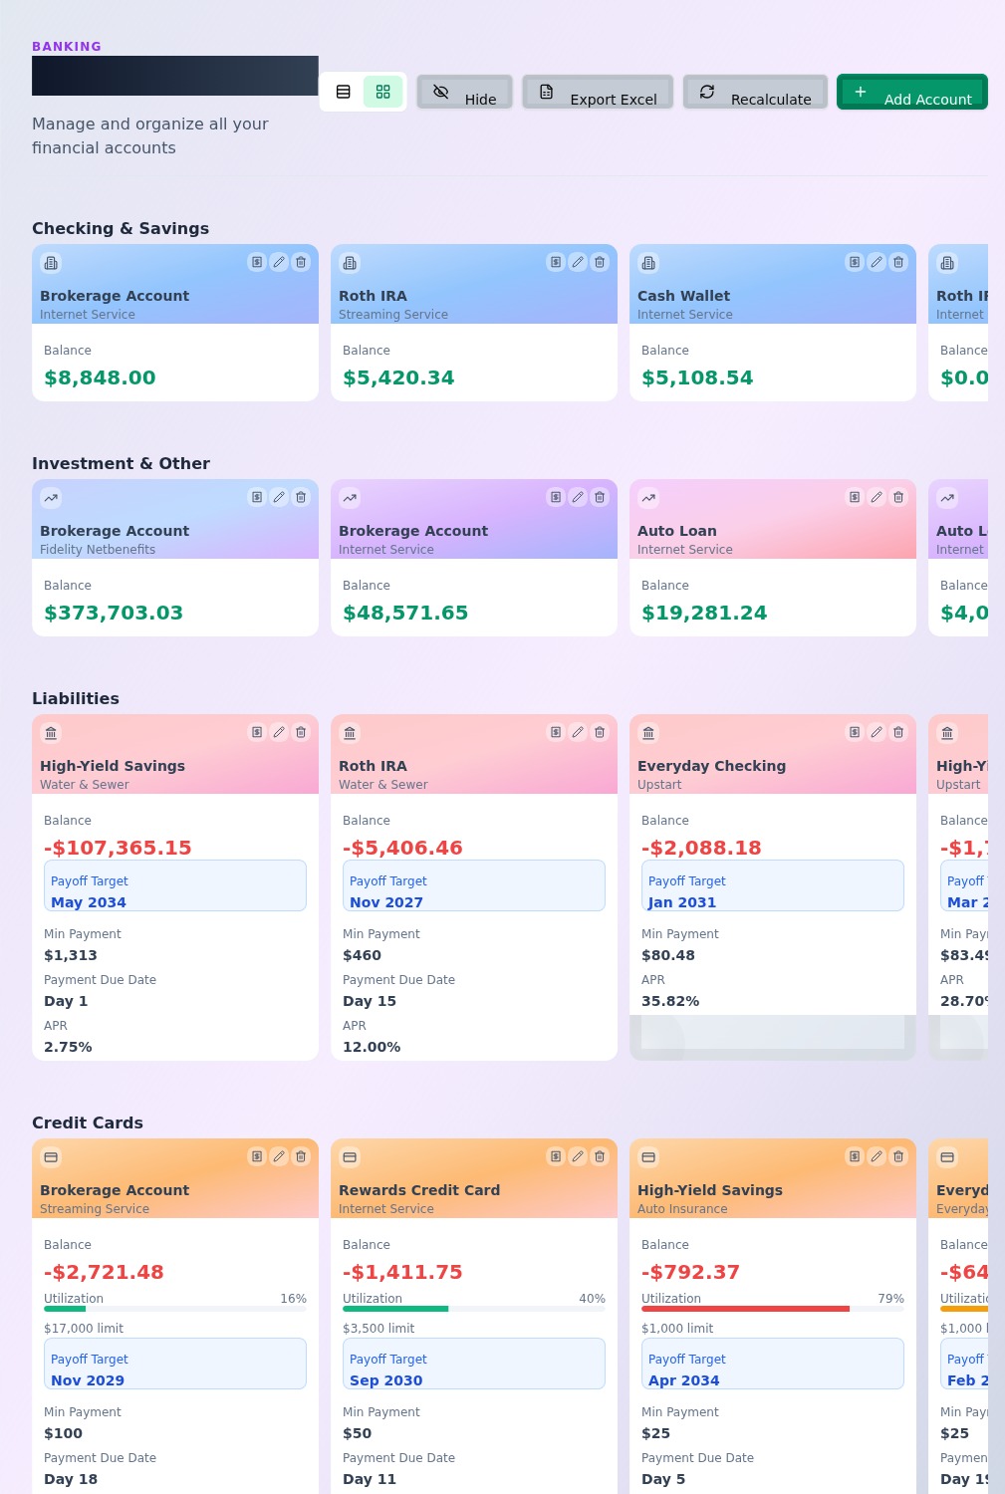Edit the Roth IRA Streaming Service card

[x=578, y=262]
